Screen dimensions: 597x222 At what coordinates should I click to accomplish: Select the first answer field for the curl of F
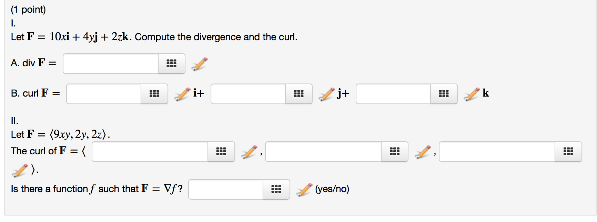click(150, 152)
